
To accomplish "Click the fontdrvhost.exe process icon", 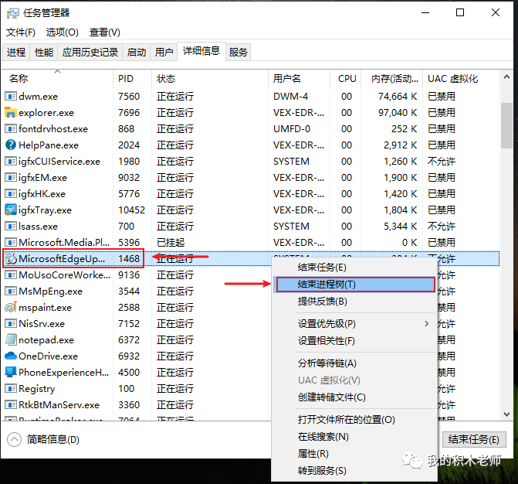I will [11, 128].
